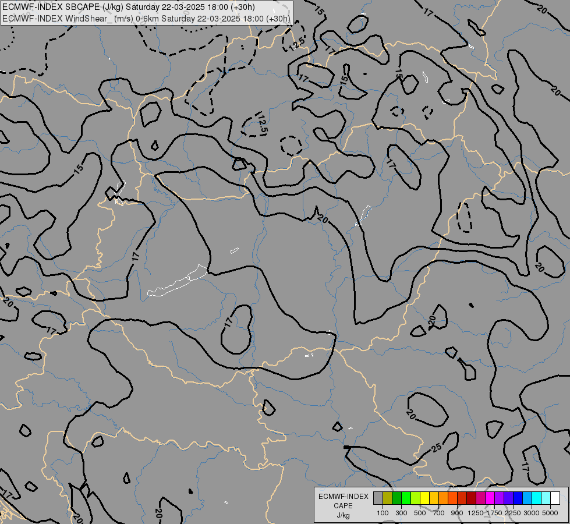Click the legend value '900'

tap(457, 513)
